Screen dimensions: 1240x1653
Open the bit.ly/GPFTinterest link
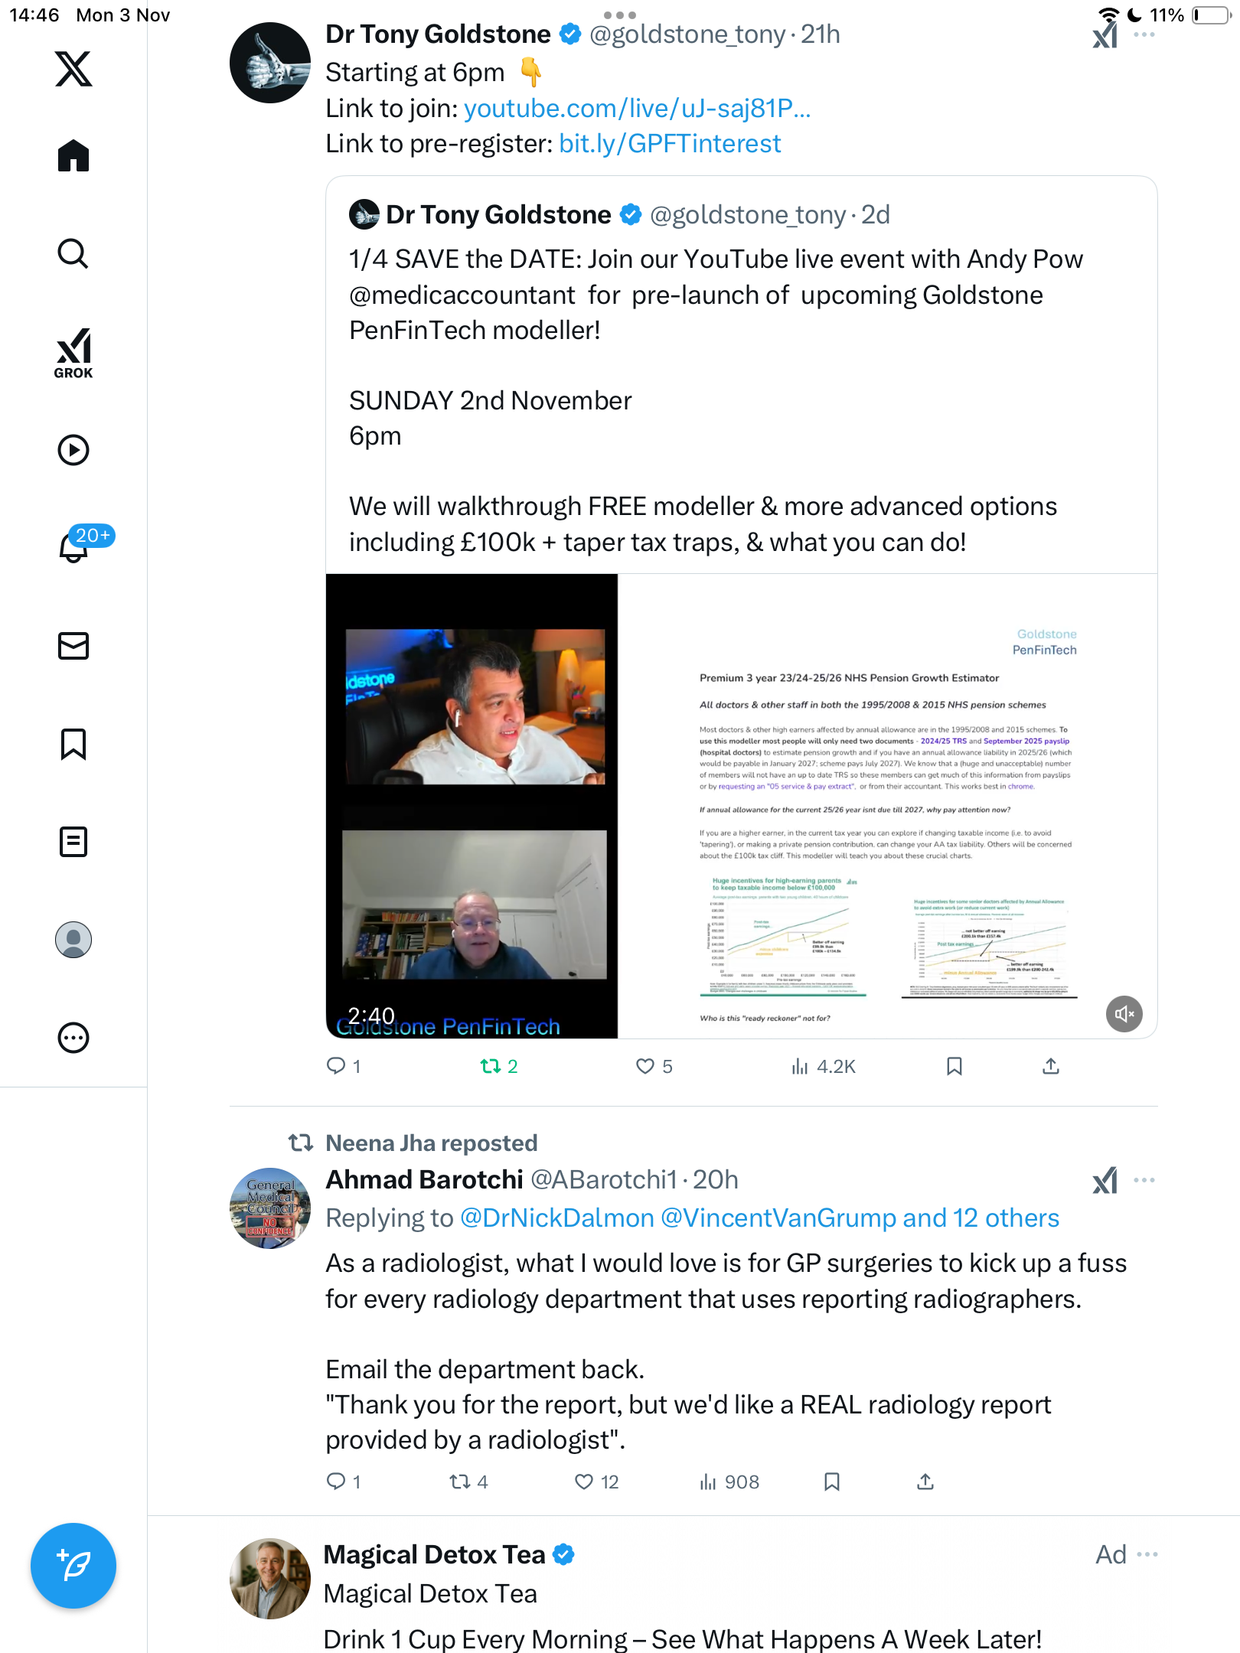pos(670,144)
